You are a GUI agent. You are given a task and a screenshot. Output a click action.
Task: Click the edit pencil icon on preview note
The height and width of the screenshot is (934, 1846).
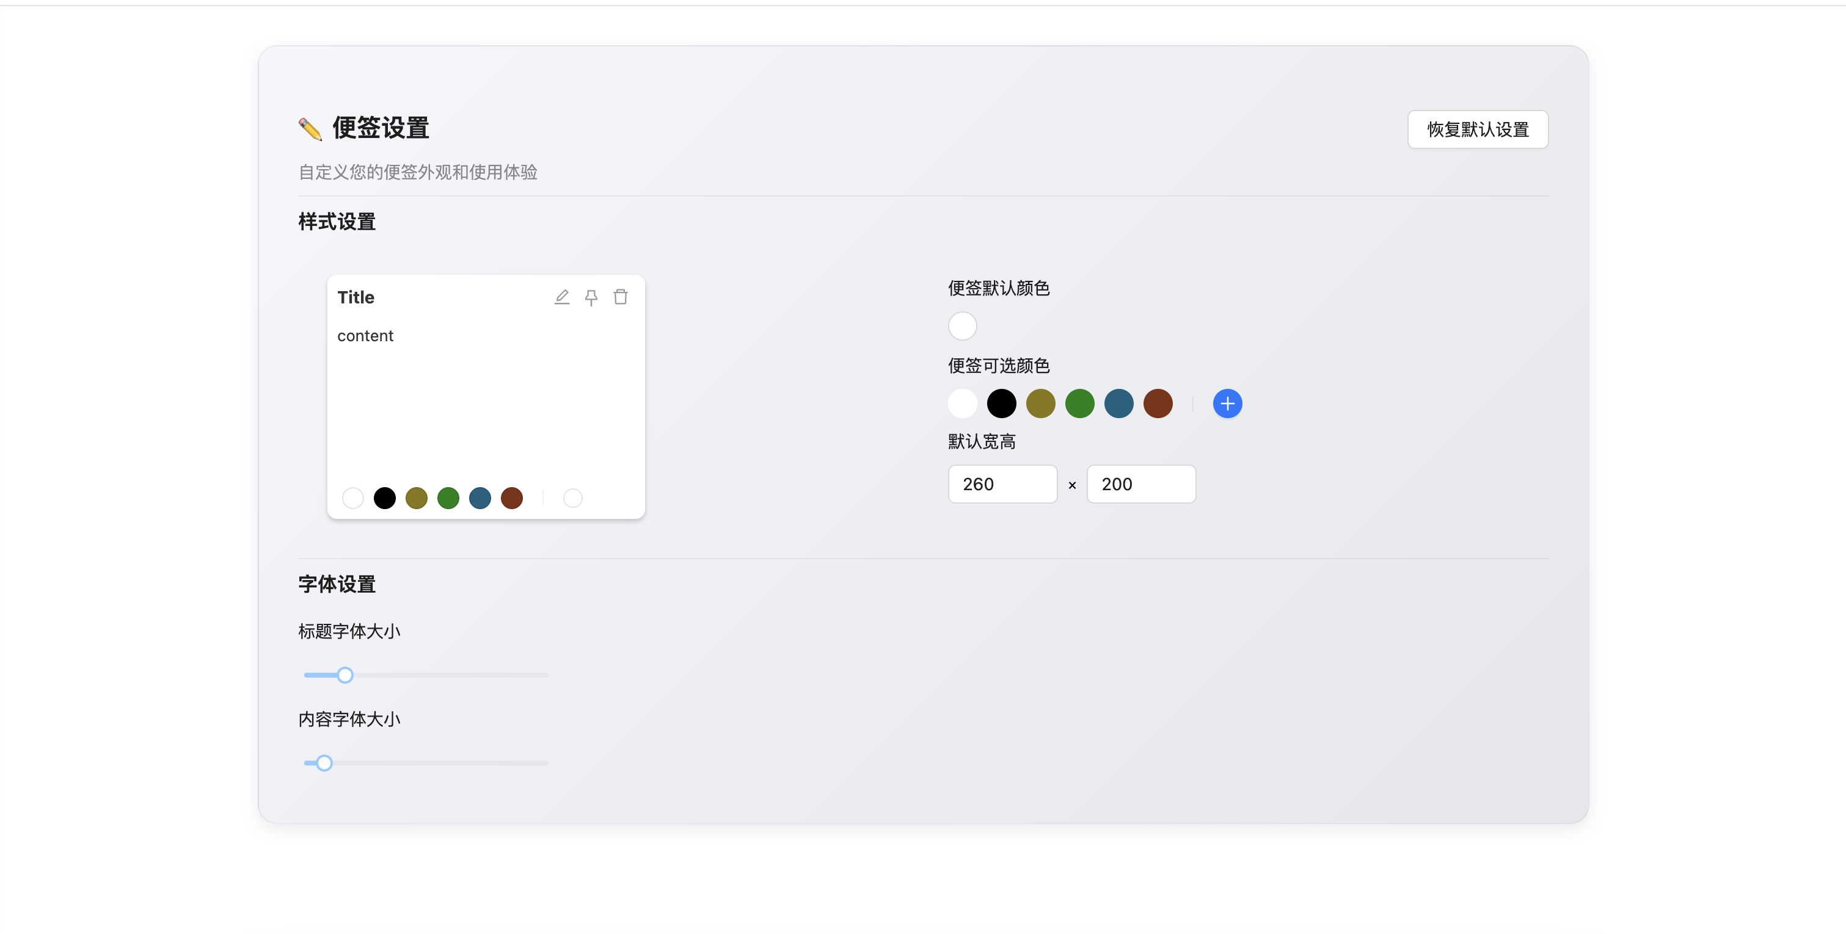pyautogui.click(x=562, y=297)
